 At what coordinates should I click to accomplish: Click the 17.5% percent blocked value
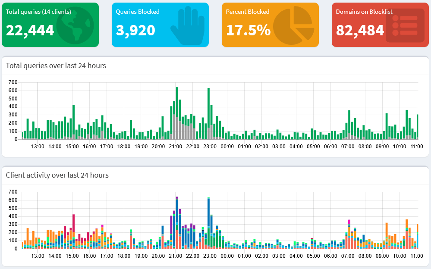point(249,31)
